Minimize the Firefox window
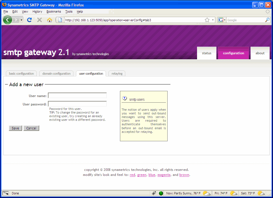The width and height of the screenshot is (273, 198). [x=255, y=5]
